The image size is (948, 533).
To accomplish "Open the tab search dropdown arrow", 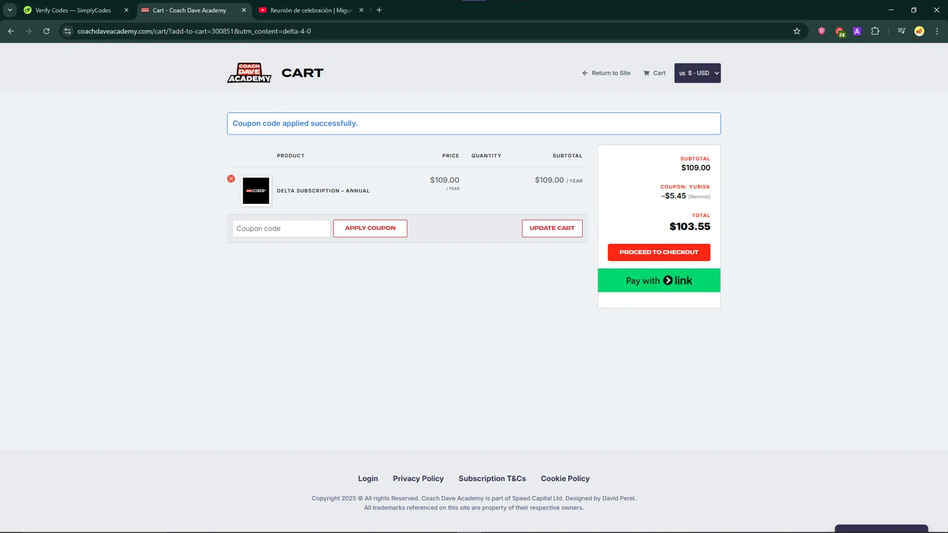I will [9, 10].
